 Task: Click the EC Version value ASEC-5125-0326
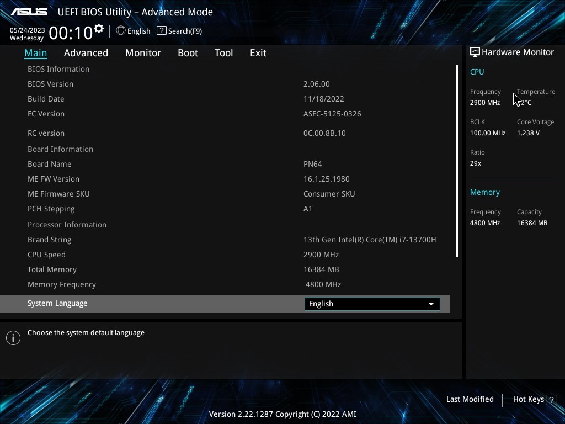(332, 114)
